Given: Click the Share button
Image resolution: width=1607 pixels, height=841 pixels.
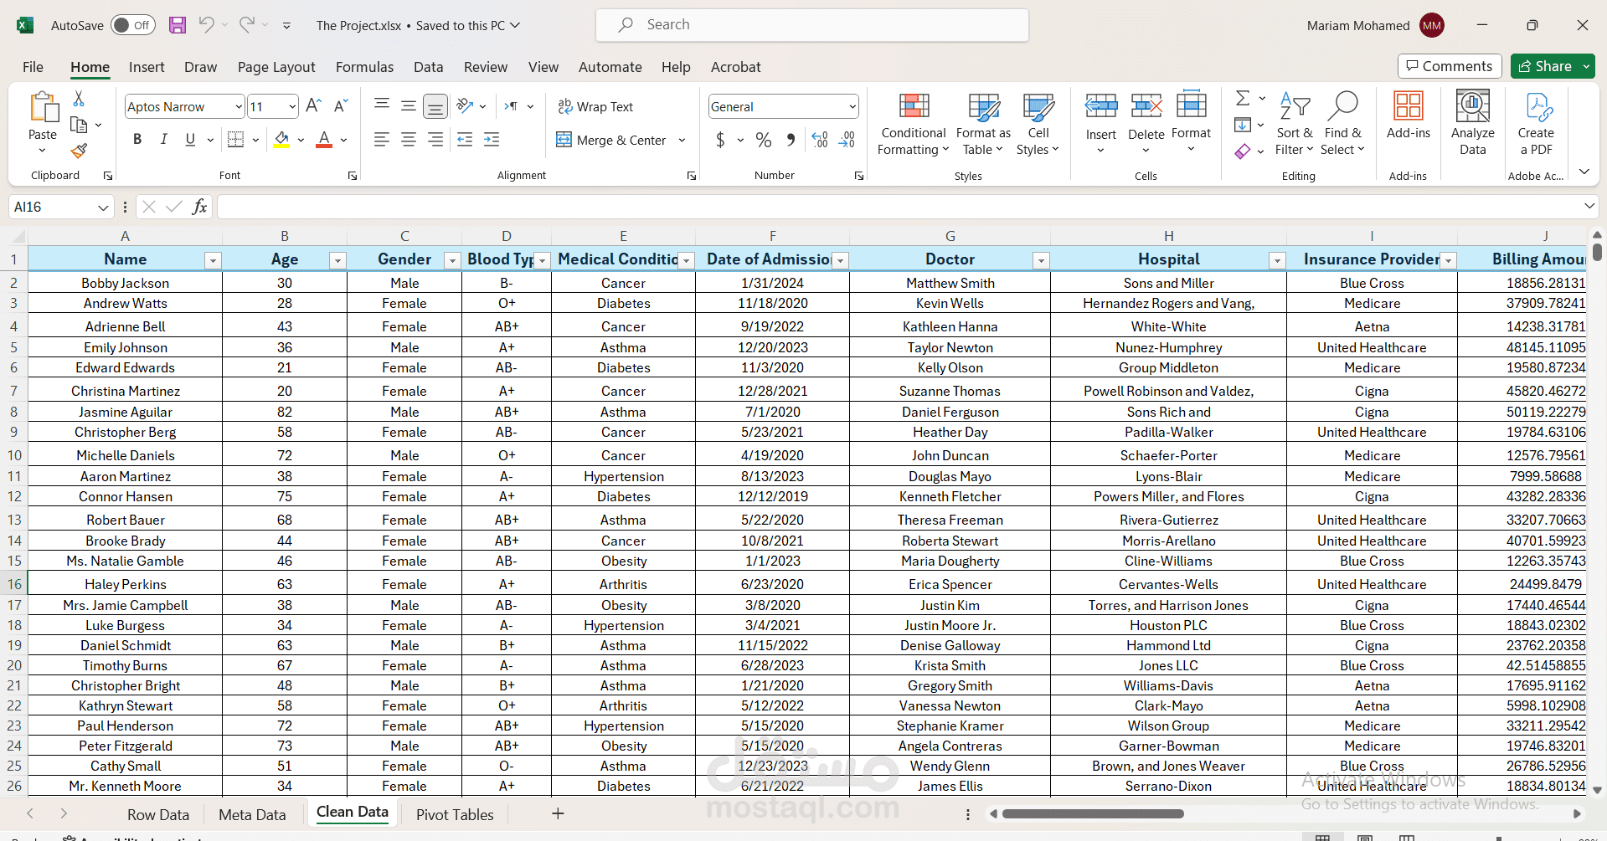Looking at the screenshot, I should pos(1546,66).
